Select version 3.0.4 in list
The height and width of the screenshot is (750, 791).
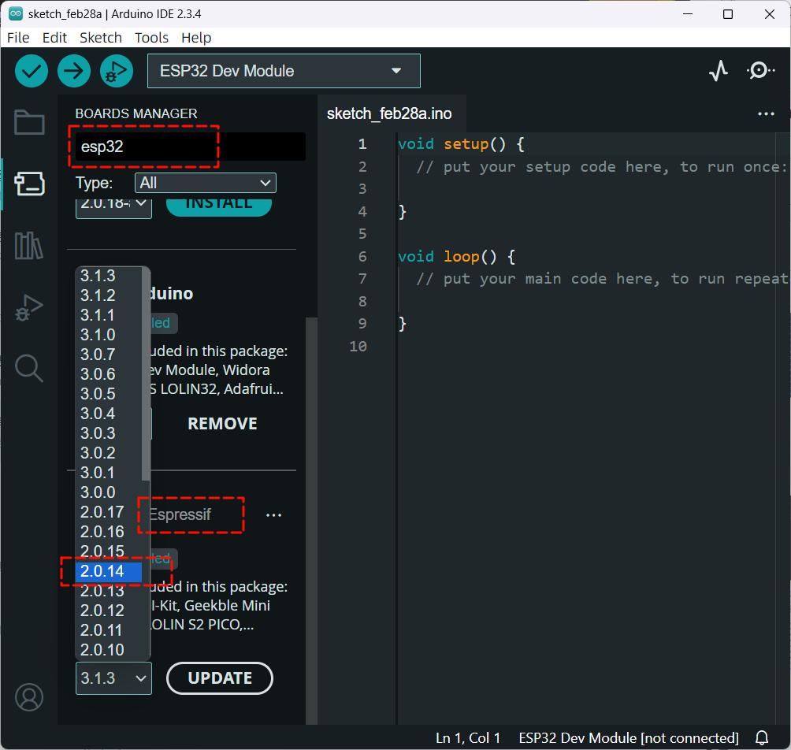click(x=109, y=413)
